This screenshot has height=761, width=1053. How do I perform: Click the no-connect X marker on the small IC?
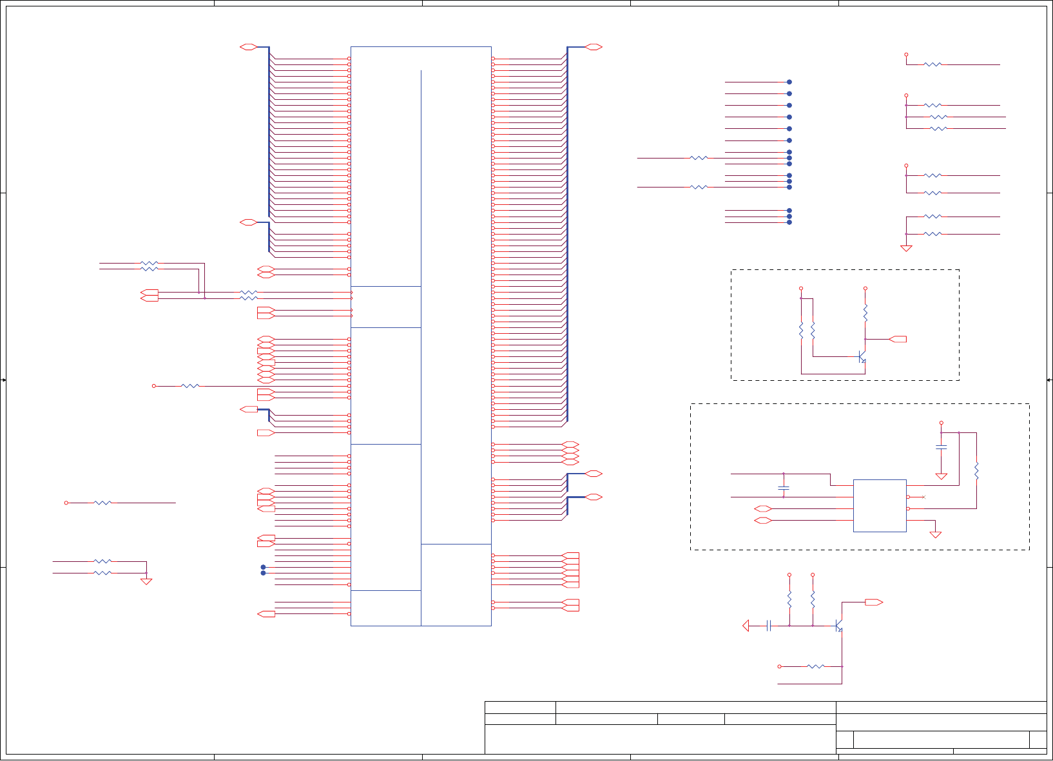(923, 497)
